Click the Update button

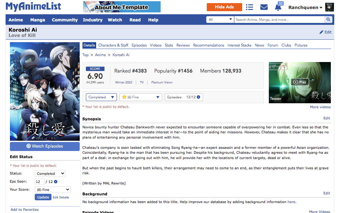pyautogui.click(x=43, y=197)
